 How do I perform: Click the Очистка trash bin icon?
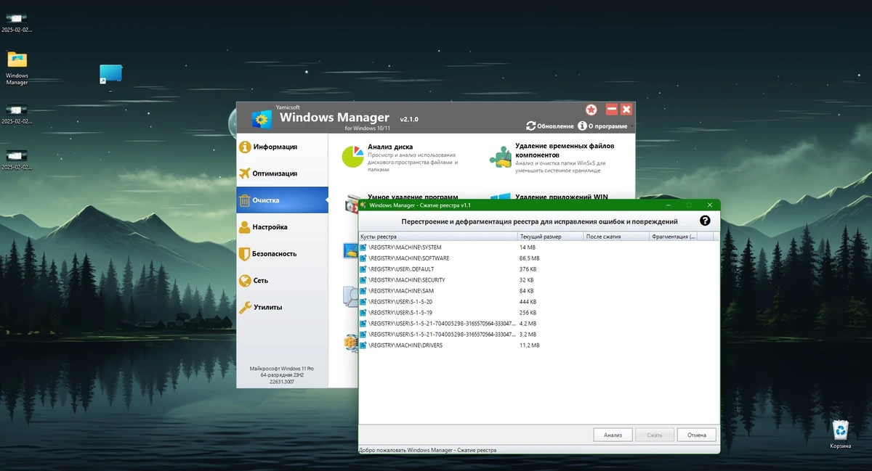coord(245,200)
